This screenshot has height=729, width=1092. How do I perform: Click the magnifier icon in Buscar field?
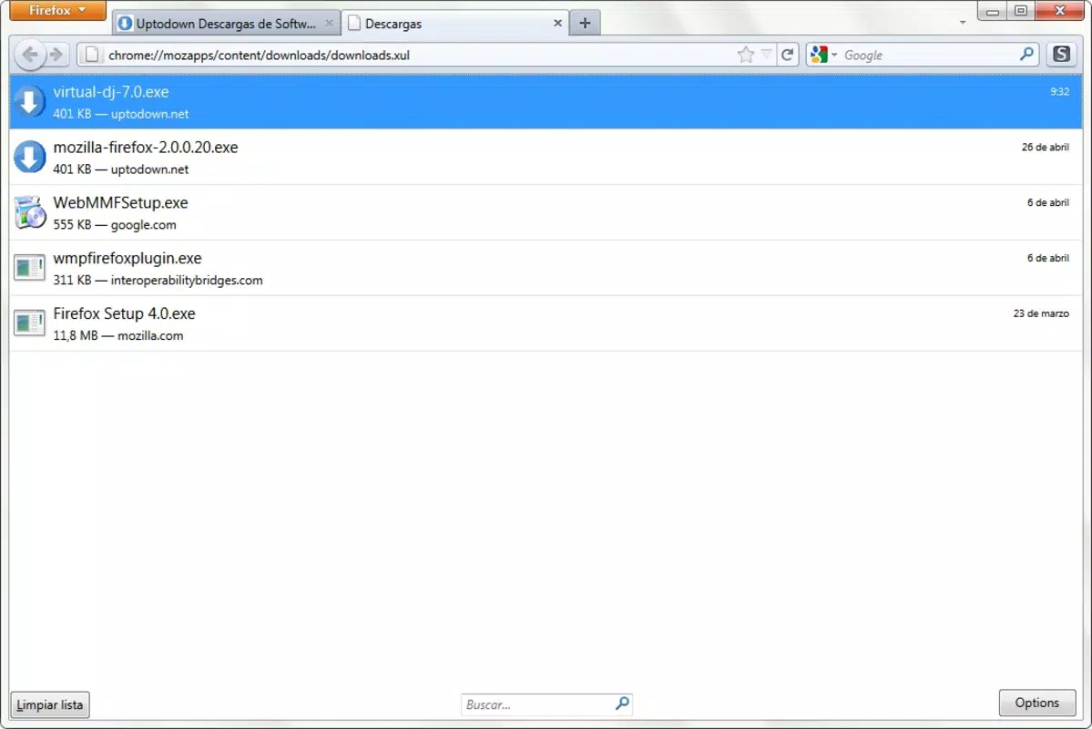622,703
